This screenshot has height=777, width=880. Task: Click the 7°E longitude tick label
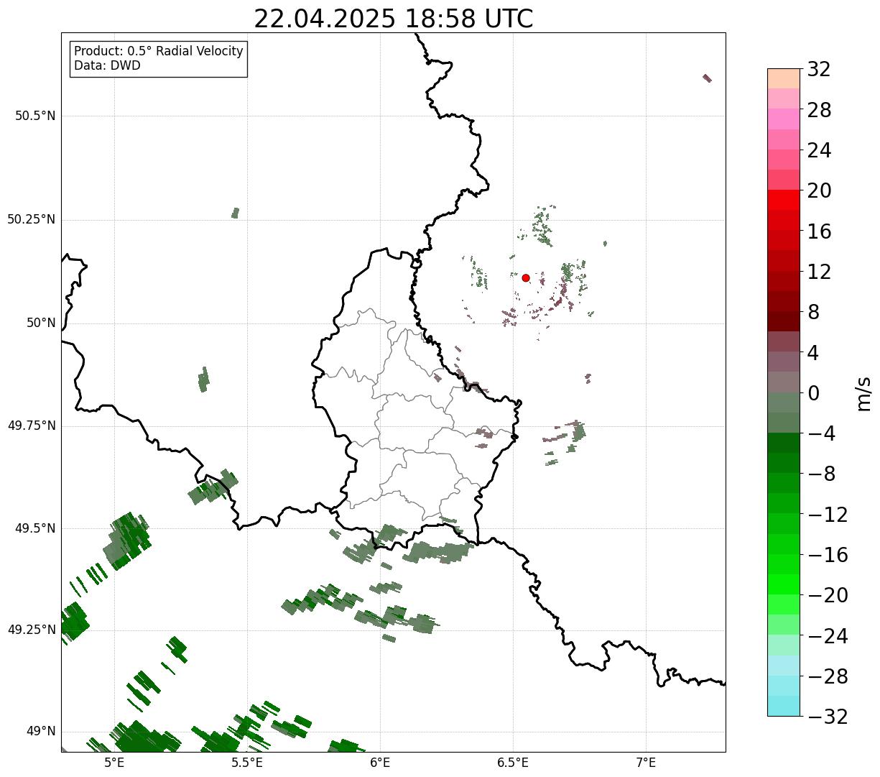tap(646, 763)
